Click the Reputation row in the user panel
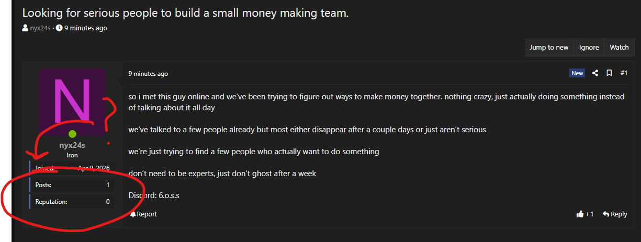This screenshot has width=641, height=242. pyautogui.click(x=72, y=201)
